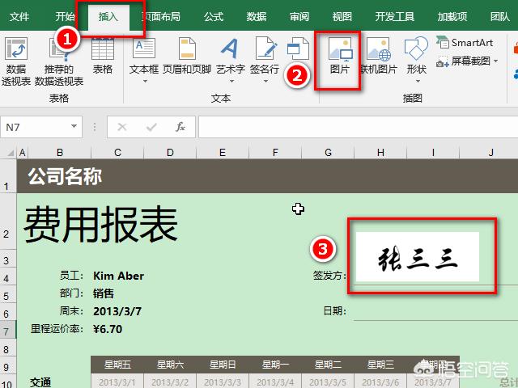
Task: Open 页眉和页脚 (Header & Footer)
Action: pos(187,56)
